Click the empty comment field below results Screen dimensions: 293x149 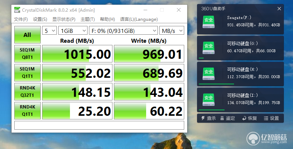[x=99, y=125]
